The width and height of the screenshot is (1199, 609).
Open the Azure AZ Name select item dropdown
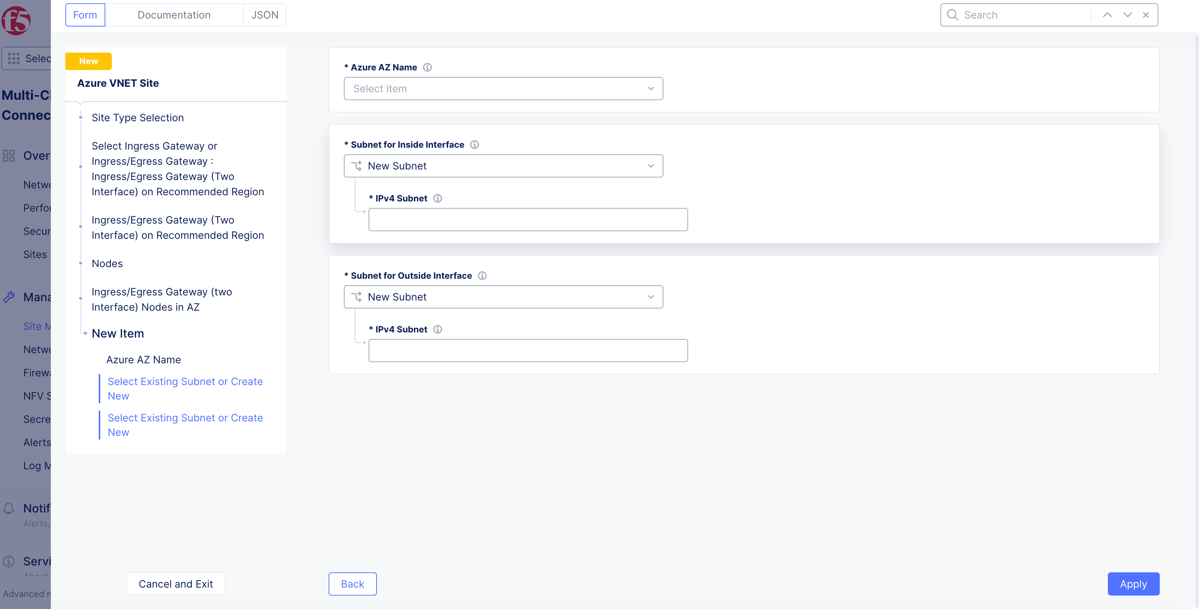point(503,89)
